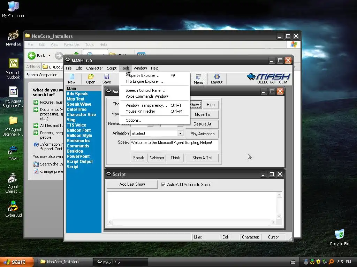Launch the CyberBud desktop shortcut
Image resolution: width=357 pixels, height=267 pixels.
coord(13,209)
